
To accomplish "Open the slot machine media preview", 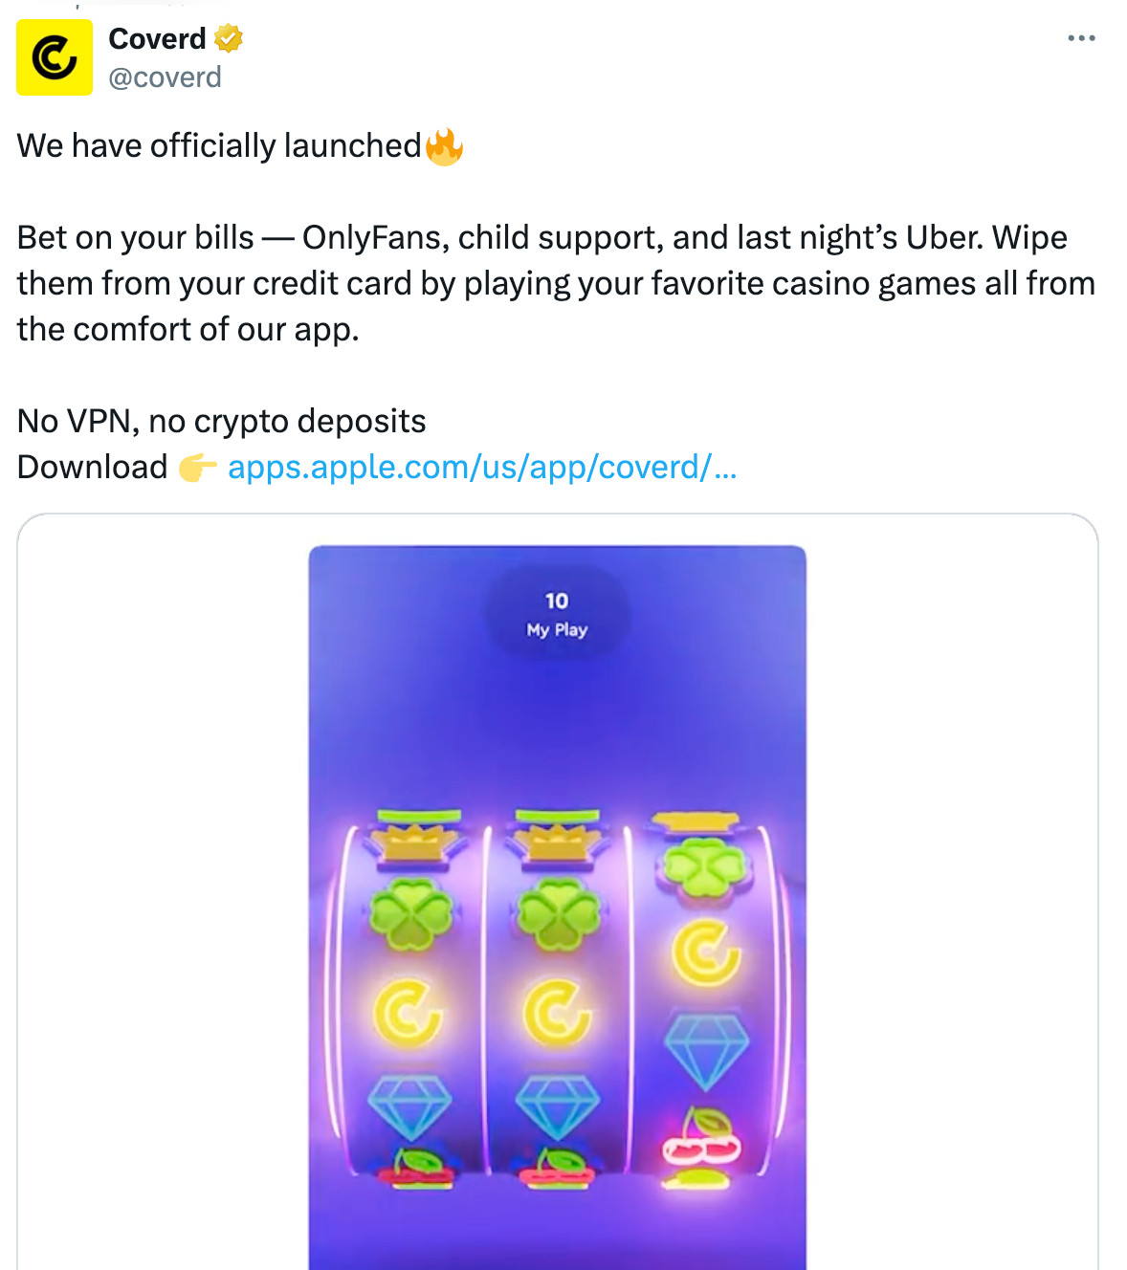I will click(558, 907).
